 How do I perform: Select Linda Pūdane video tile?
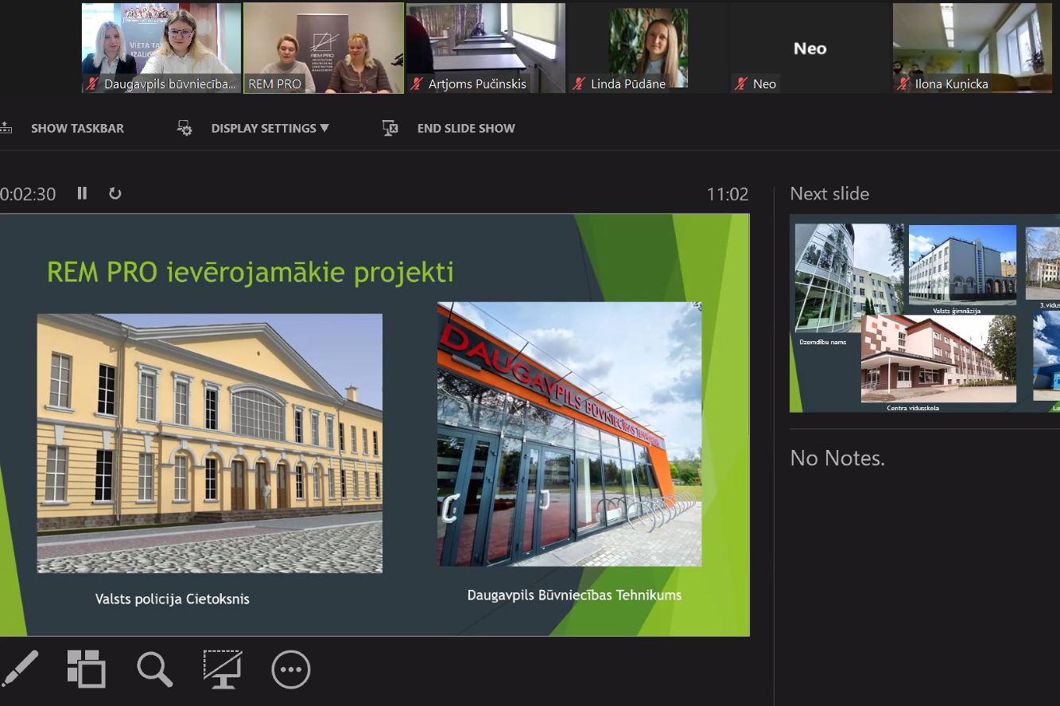point(648,48)
